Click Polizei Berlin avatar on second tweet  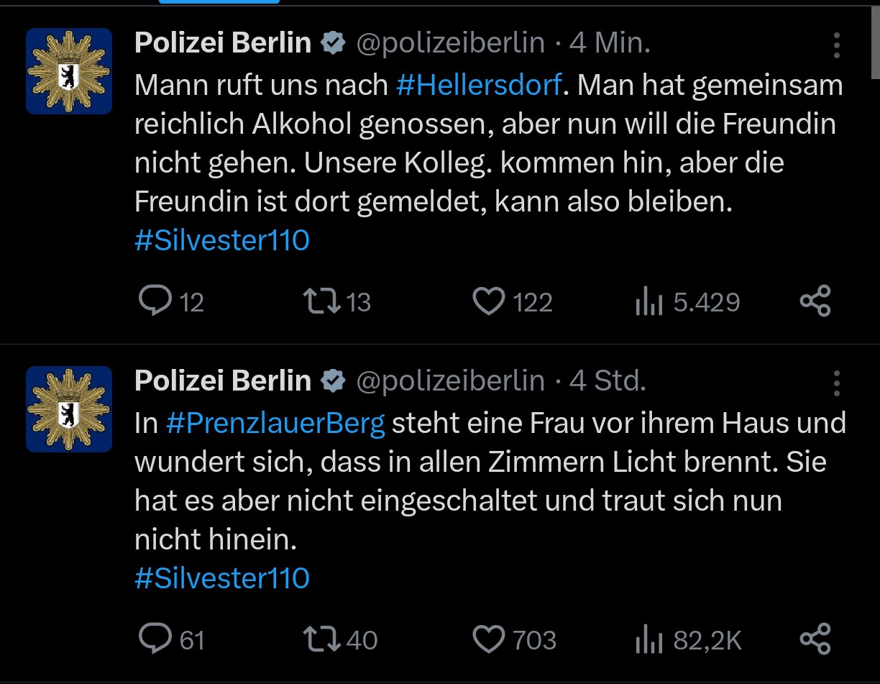[x=69, y=409]
